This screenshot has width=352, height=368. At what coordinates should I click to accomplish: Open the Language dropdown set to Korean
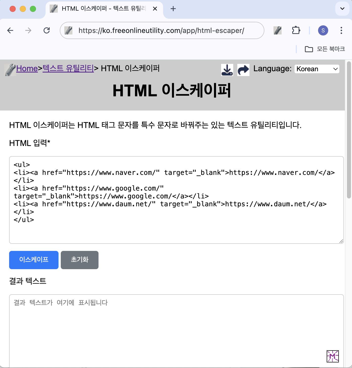tap(317, 69)
